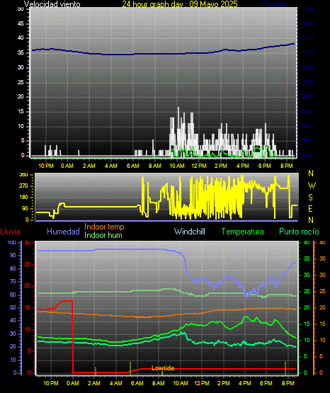Click the 10 AM tick on wind speed graph
The height and width of the screenshot is (393, 330).
[177, 166]
